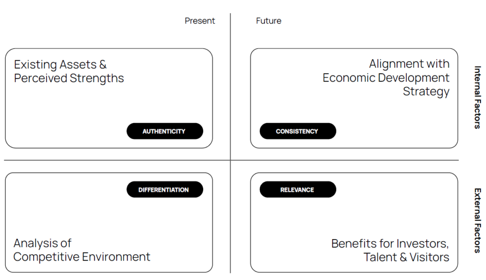Select the 'Competitive Environment' text line

(82, 257)
